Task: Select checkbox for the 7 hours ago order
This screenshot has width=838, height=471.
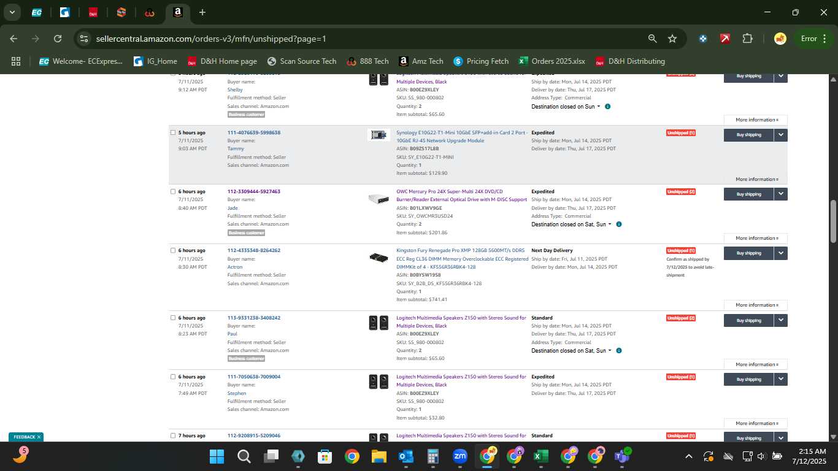Action: (173, 435)
